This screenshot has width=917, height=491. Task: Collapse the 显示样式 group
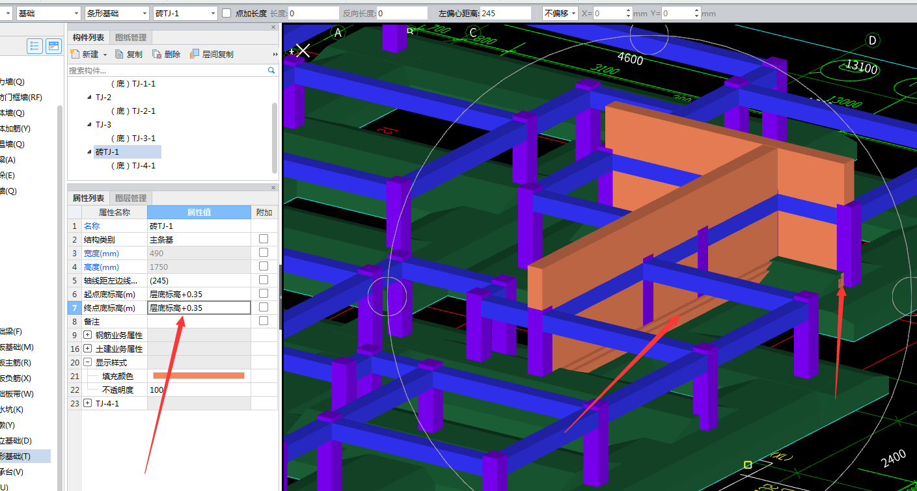pos(88,362)
